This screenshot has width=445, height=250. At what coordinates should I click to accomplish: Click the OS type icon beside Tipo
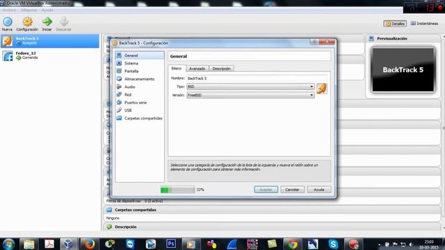point(321,88)
